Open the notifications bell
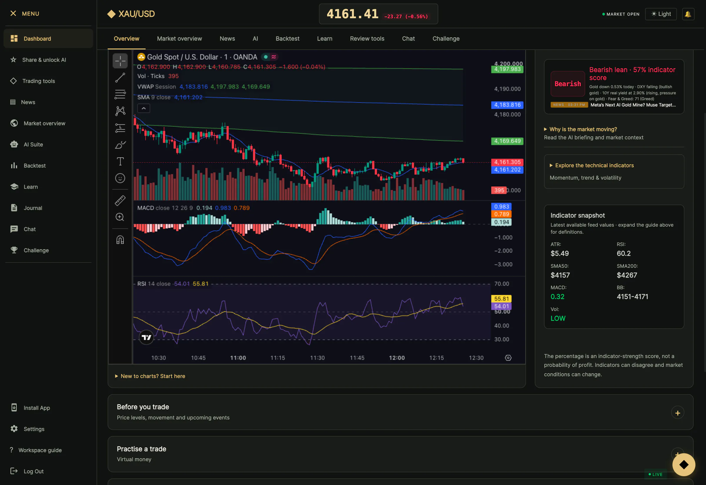706x485 pixels. (x=688, y=14)
